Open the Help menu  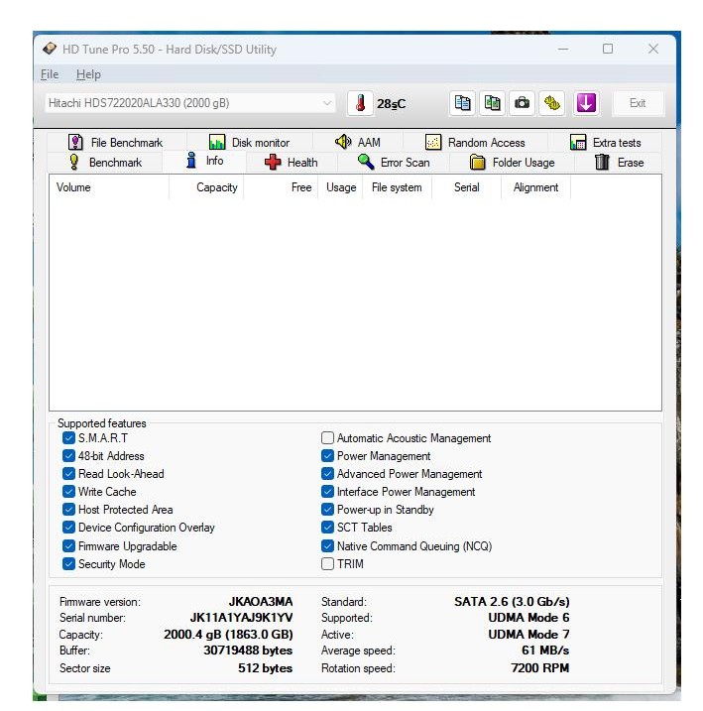(88, 74)
